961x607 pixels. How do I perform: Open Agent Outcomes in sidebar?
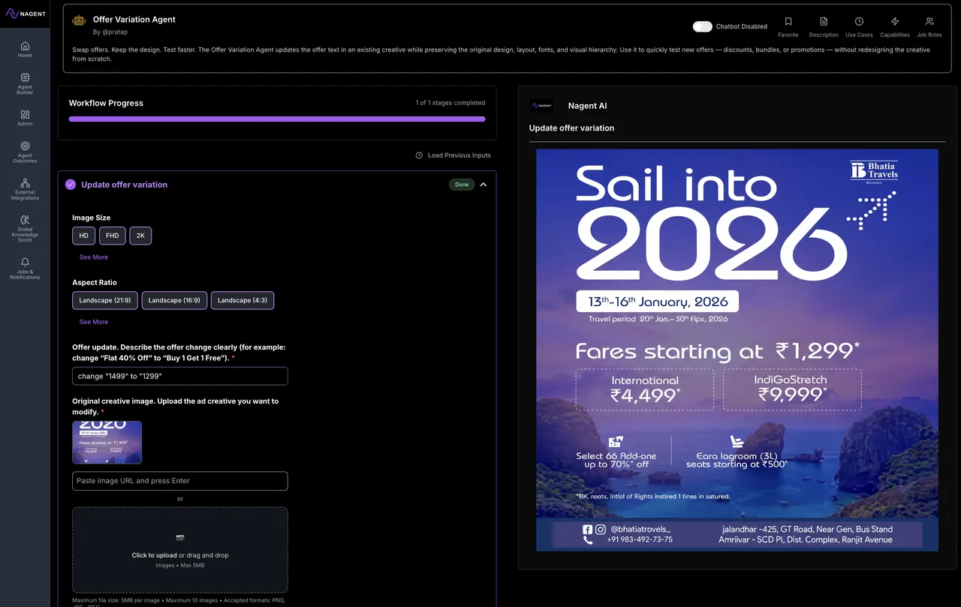(x=25, y=152)
